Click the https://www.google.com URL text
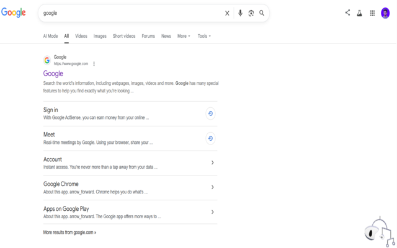Image resolution: width=397 pixels, height=248 pixels. tap(71, 64)
